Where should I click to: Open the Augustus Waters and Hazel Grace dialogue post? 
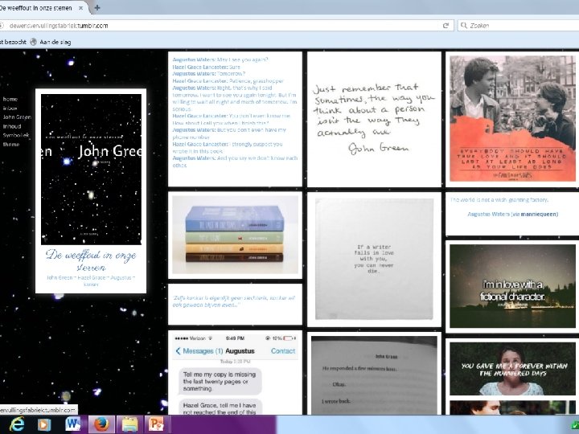pos(235,119)
